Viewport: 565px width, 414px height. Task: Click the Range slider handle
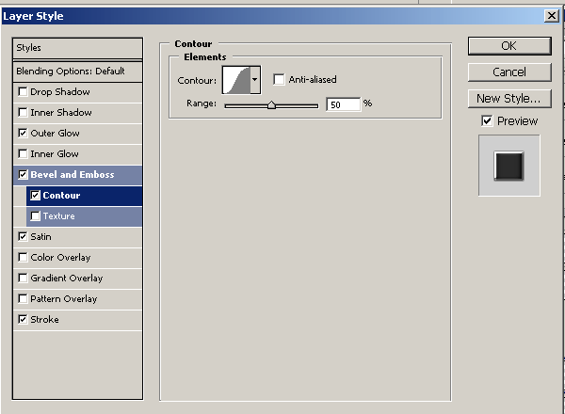(271, 104)
